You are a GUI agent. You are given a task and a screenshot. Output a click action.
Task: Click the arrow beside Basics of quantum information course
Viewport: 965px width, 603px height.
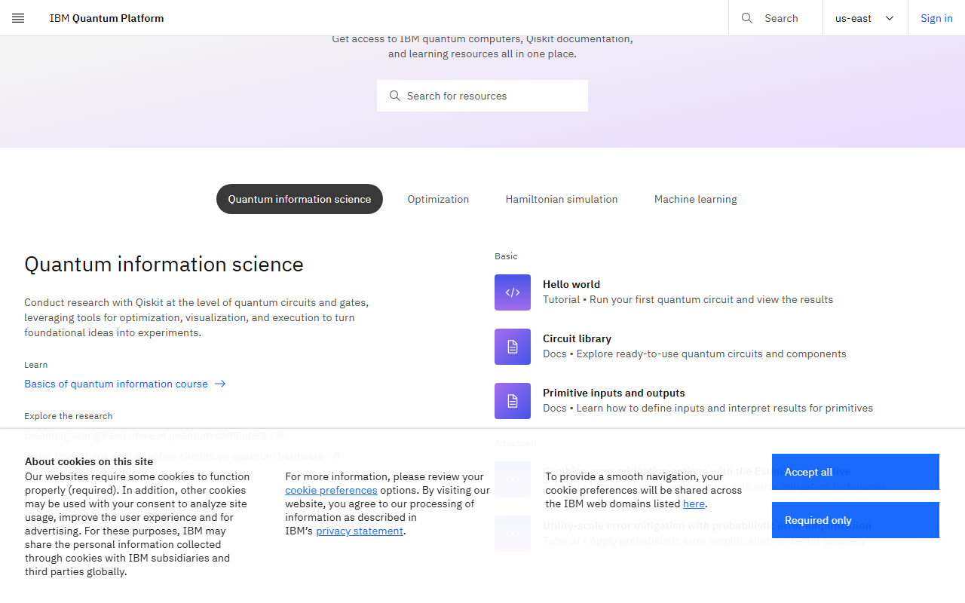click(x=220, y=384)
